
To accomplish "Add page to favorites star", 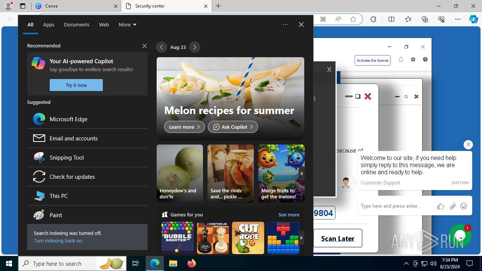I will [x=353, y=19].
